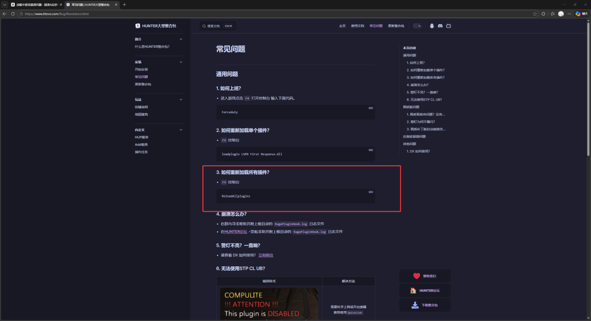The height and width of the screenshot is (321, 591).
Task: Click the browser refresh icon
Action: pos(13,14)
